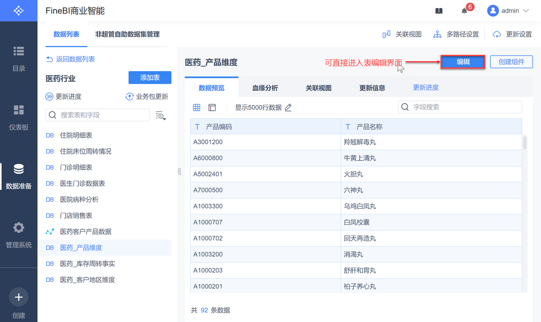Image resolution: width=541 pixels, height=322 pixels.
Task: Click the text type icon for 产品编码
Action: tap(197, 127)
